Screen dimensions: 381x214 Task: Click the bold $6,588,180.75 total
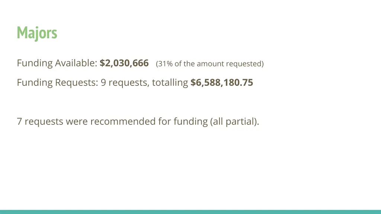tap(222, 82)
